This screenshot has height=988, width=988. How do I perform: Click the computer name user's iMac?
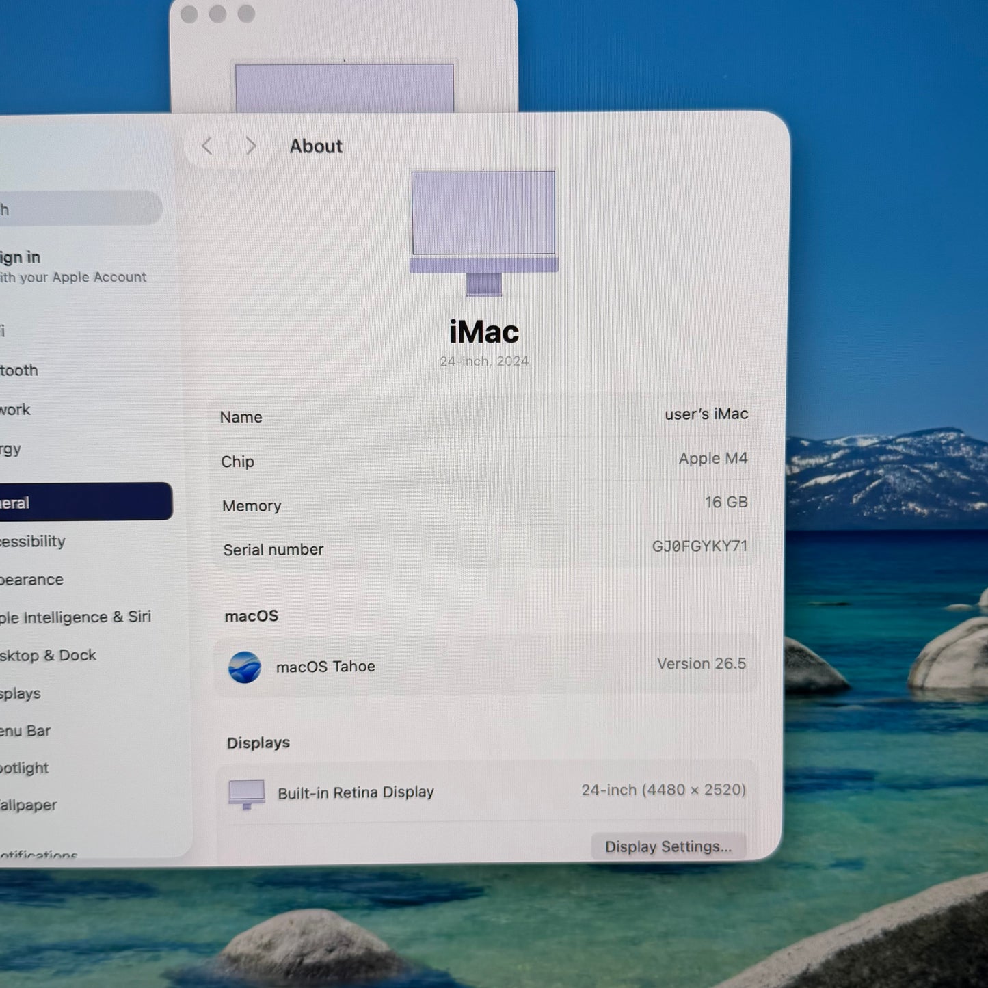(706, 414)
